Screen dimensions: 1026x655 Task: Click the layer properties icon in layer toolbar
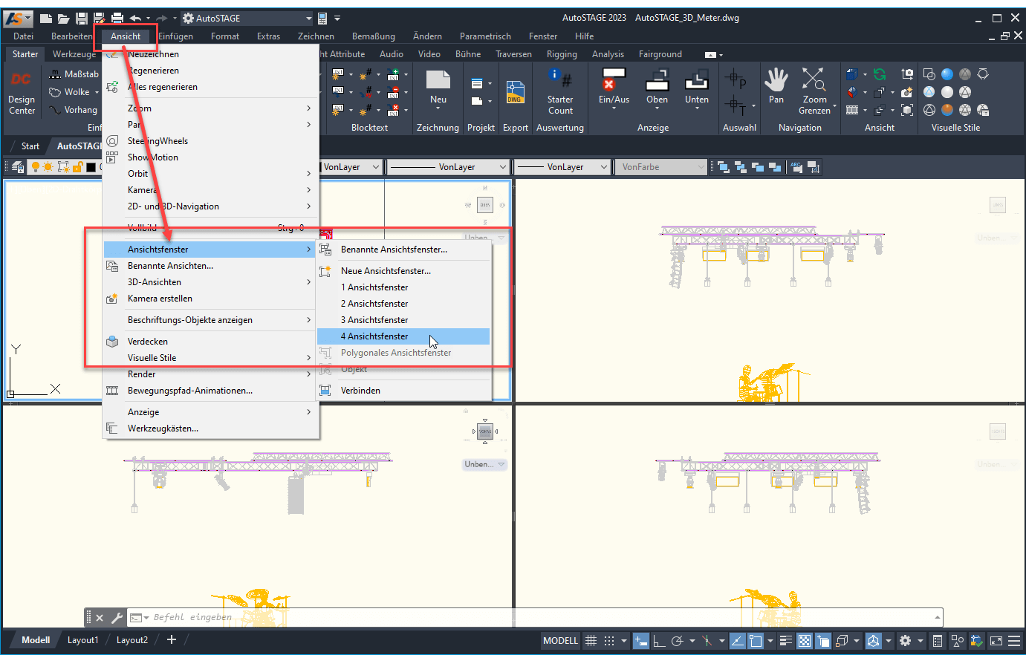click(18, 167)
